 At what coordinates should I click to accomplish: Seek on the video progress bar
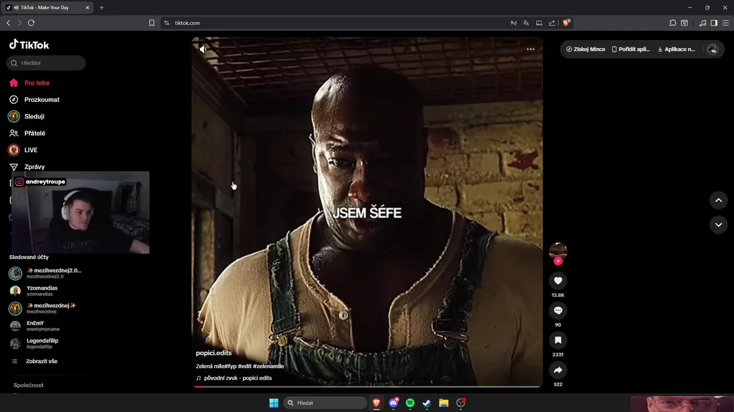click(367, 386)
